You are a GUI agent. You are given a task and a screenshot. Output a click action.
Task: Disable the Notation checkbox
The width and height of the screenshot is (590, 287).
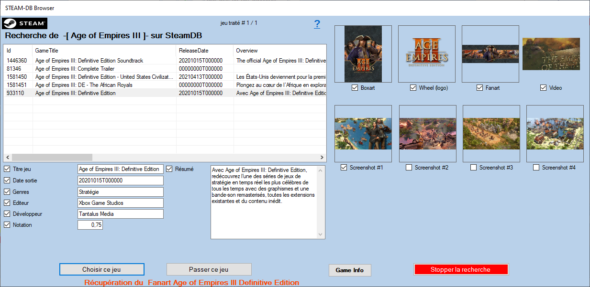click(7, 225)
